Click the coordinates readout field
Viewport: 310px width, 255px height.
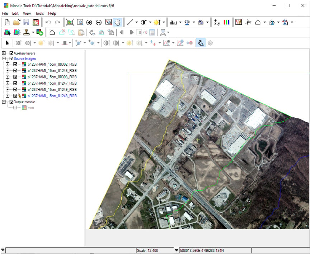(x=215, y=250)
